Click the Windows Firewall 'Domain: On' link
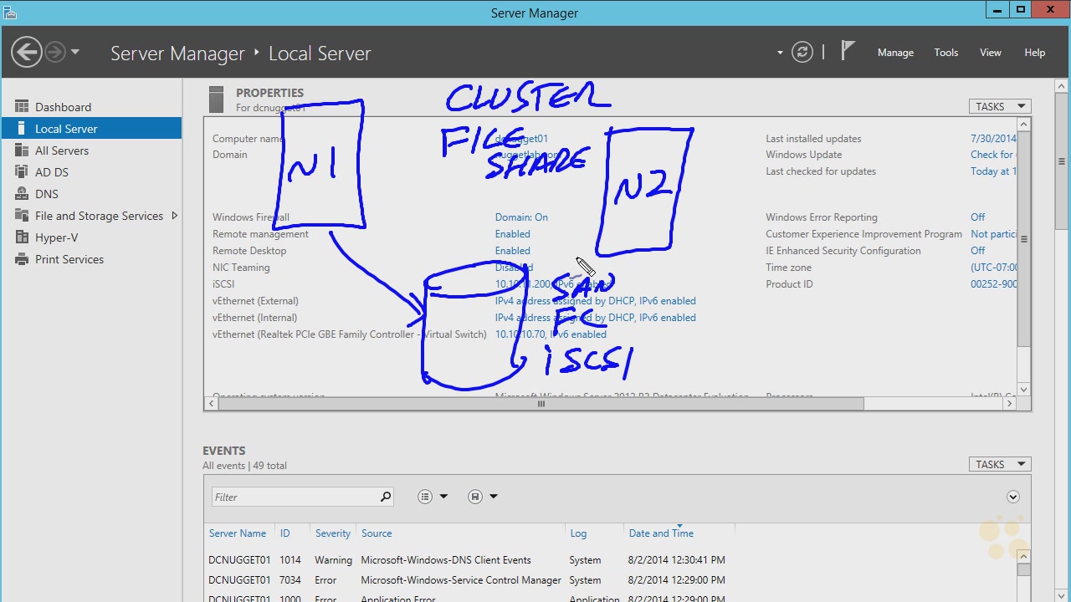 521,217
